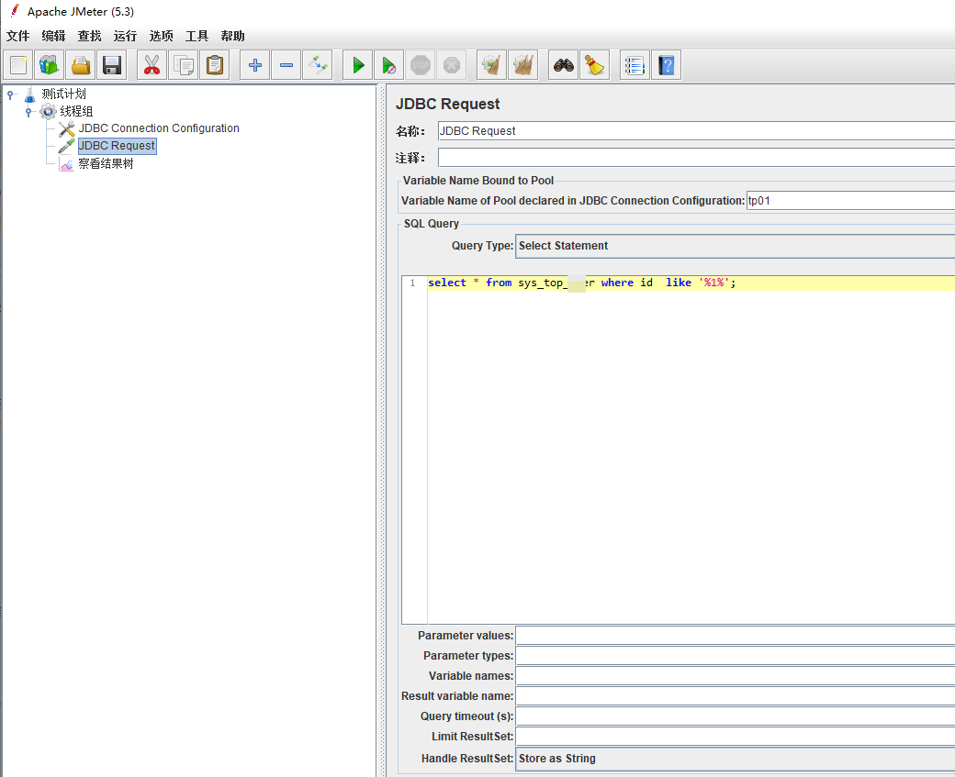The height and width of the screenshot is (777, 955).
Task: Collapse the 线程组 tree node
Action: point(28,111)
